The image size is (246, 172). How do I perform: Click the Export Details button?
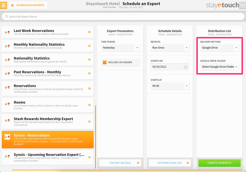coord(120,163)
